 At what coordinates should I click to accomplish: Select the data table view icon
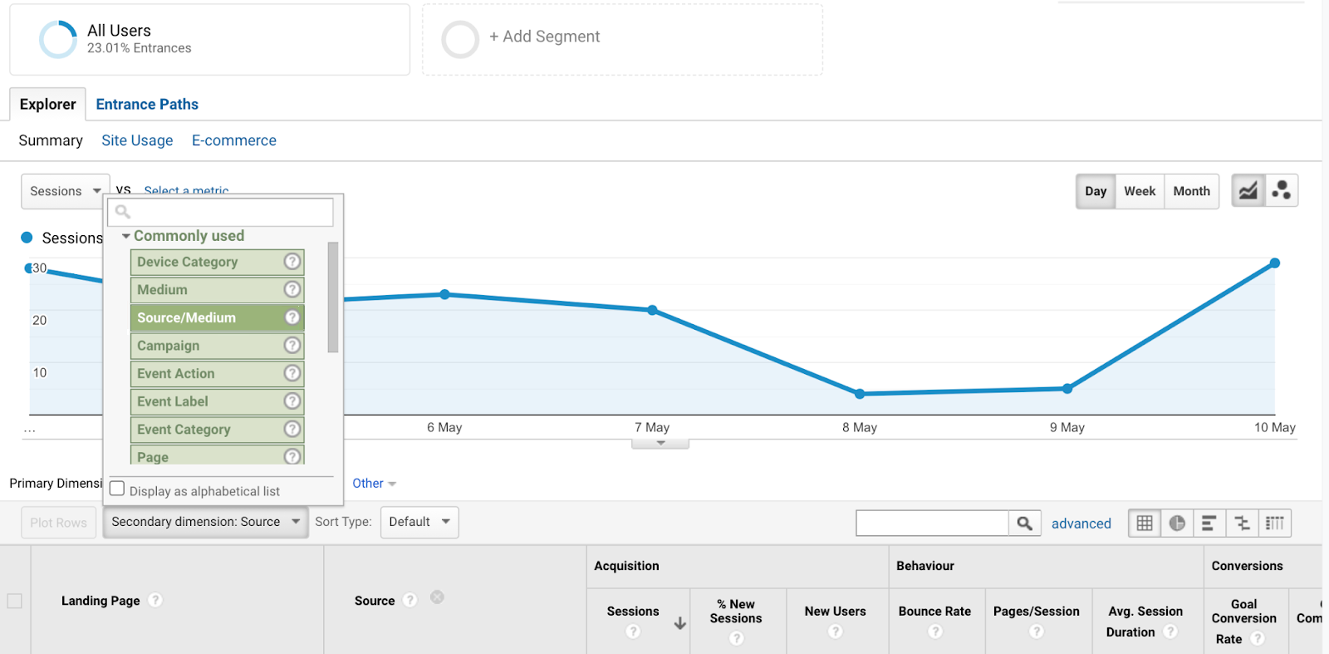tap(1145, 523)
